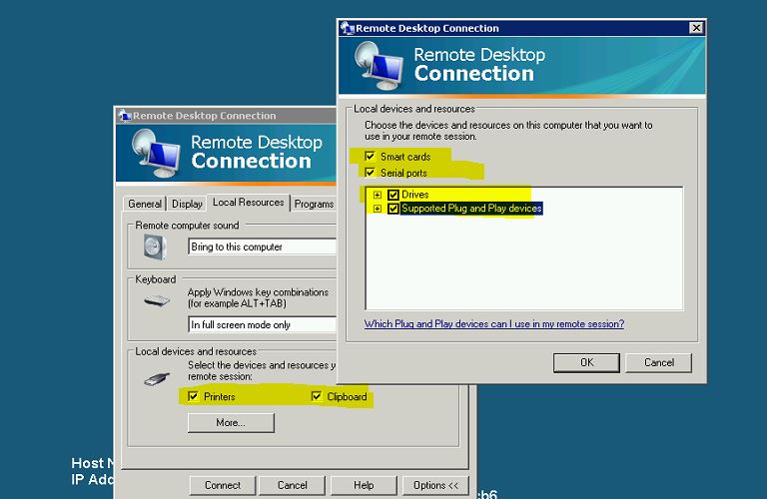Click the speaker sound icon

[155, 247]
